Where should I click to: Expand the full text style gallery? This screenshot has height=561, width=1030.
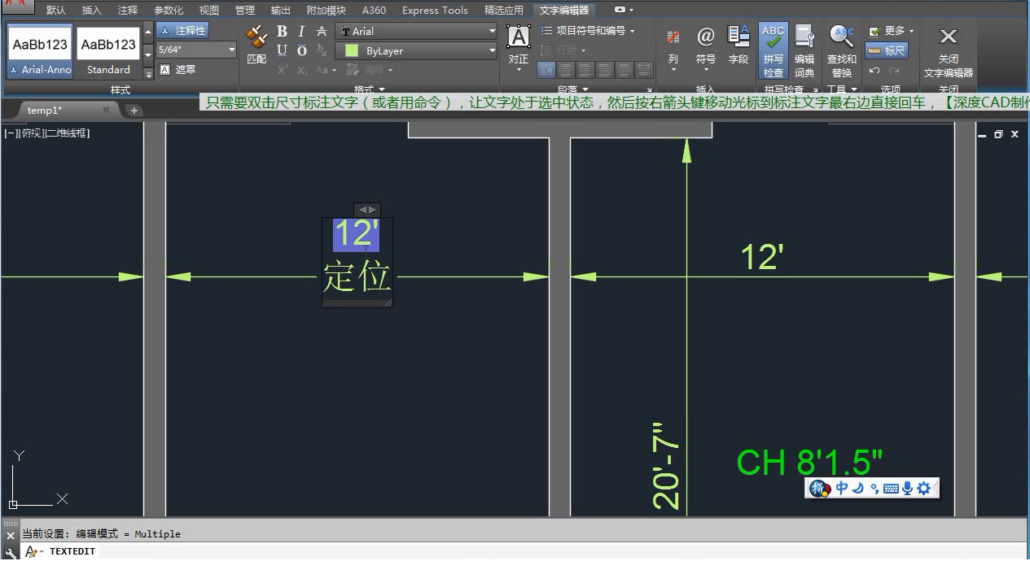click(x=148, y=72)
